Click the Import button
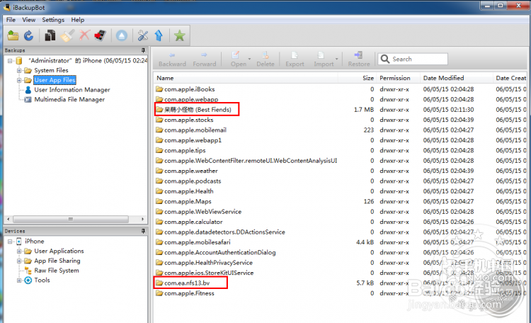This screenshot has width=531, height=323. pyautogui.click(x=324, y=59)
